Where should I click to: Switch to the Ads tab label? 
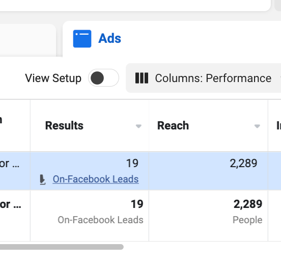coord(109,38)
